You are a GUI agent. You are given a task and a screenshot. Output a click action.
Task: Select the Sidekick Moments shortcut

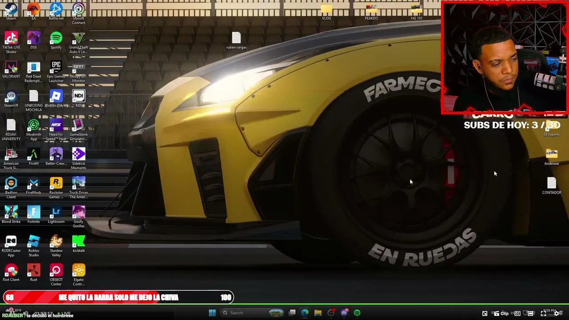point(79,159)
